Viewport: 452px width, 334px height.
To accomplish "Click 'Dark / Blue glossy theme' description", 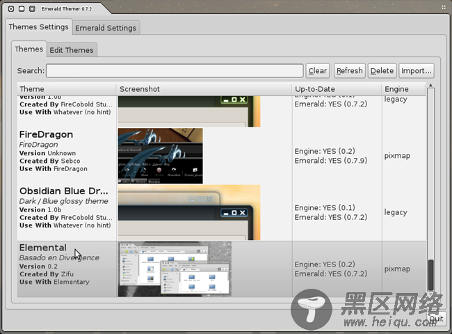I will tap(64, 201).
